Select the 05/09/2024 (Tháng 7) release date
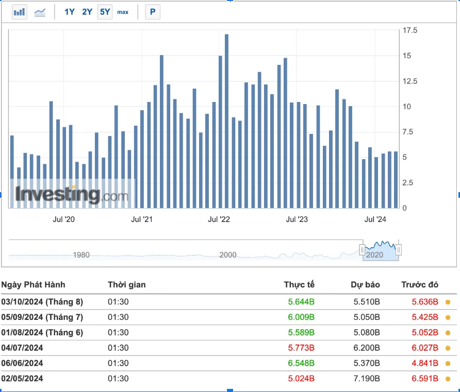This screenshot has height=392, width=460. click(x=42, y=317)
